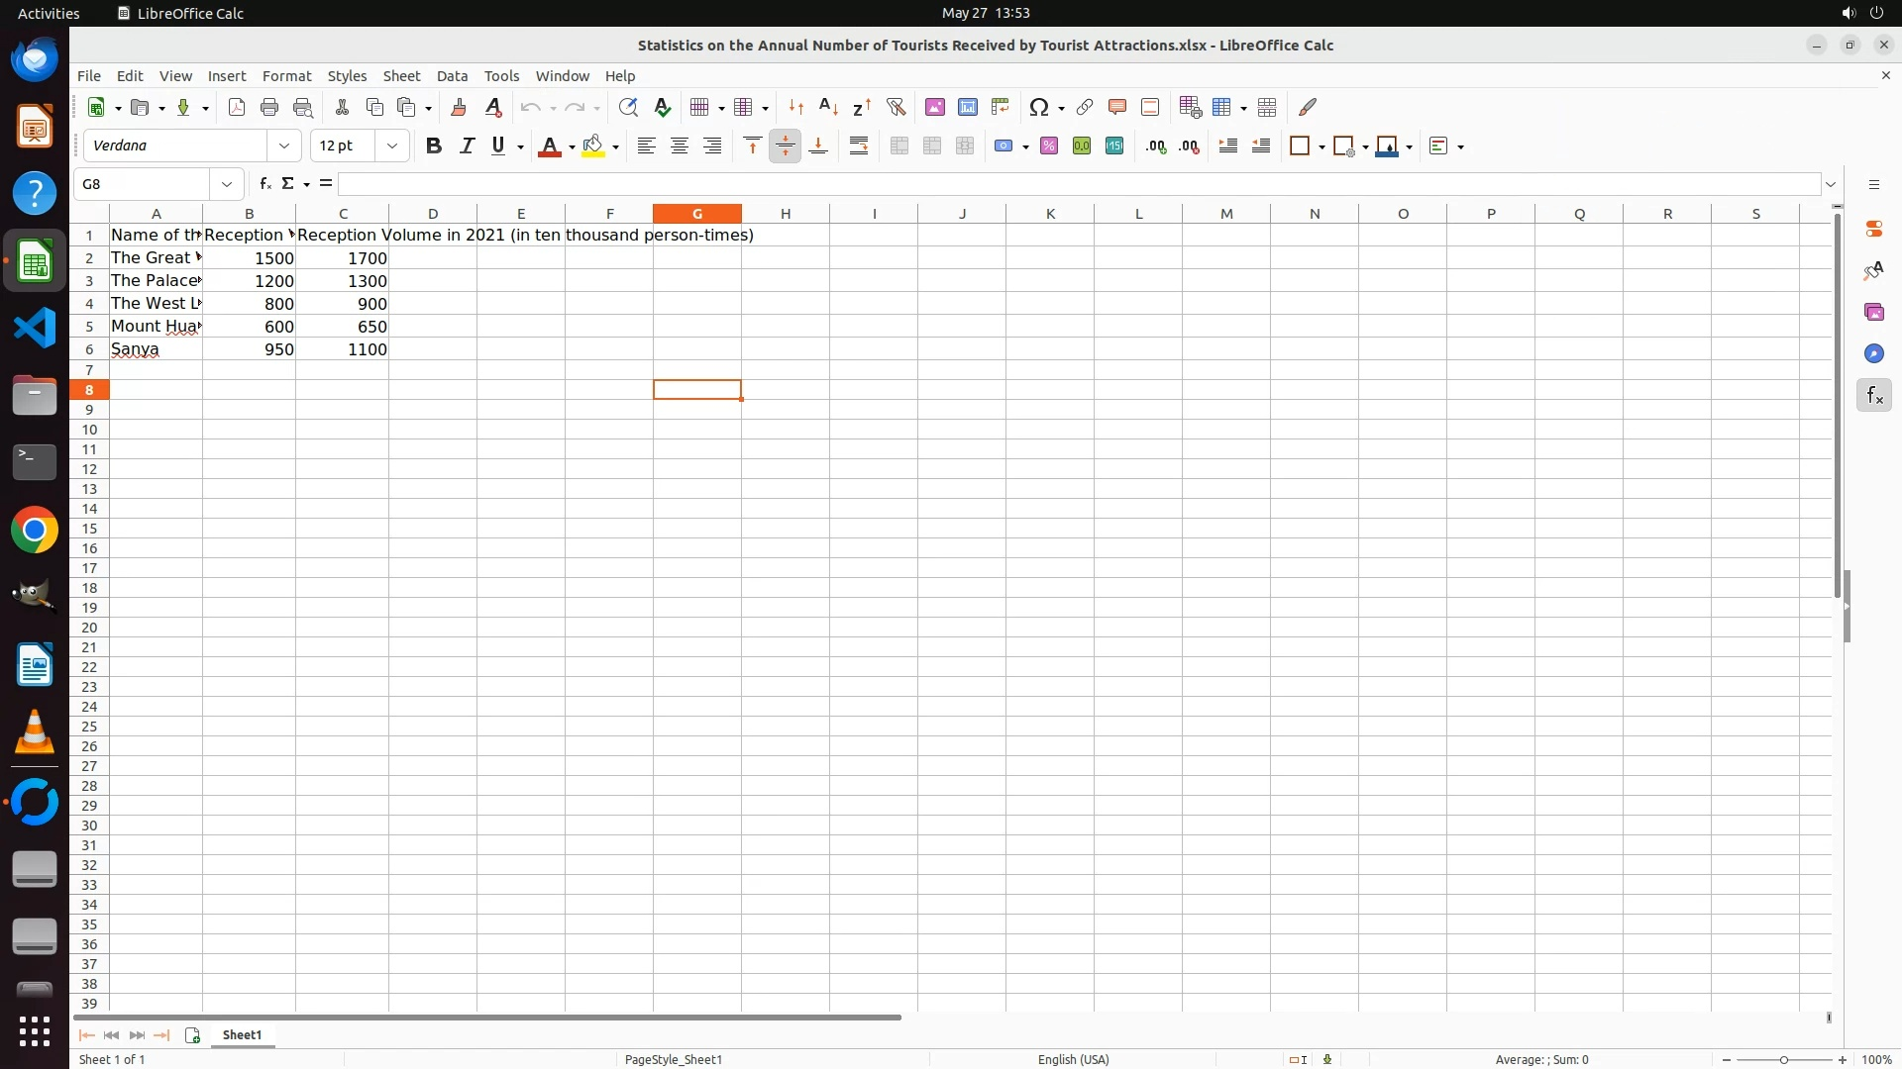1902x1069 pixels.
Task: Click the Export as PDF icon
Action: point(237,107)
